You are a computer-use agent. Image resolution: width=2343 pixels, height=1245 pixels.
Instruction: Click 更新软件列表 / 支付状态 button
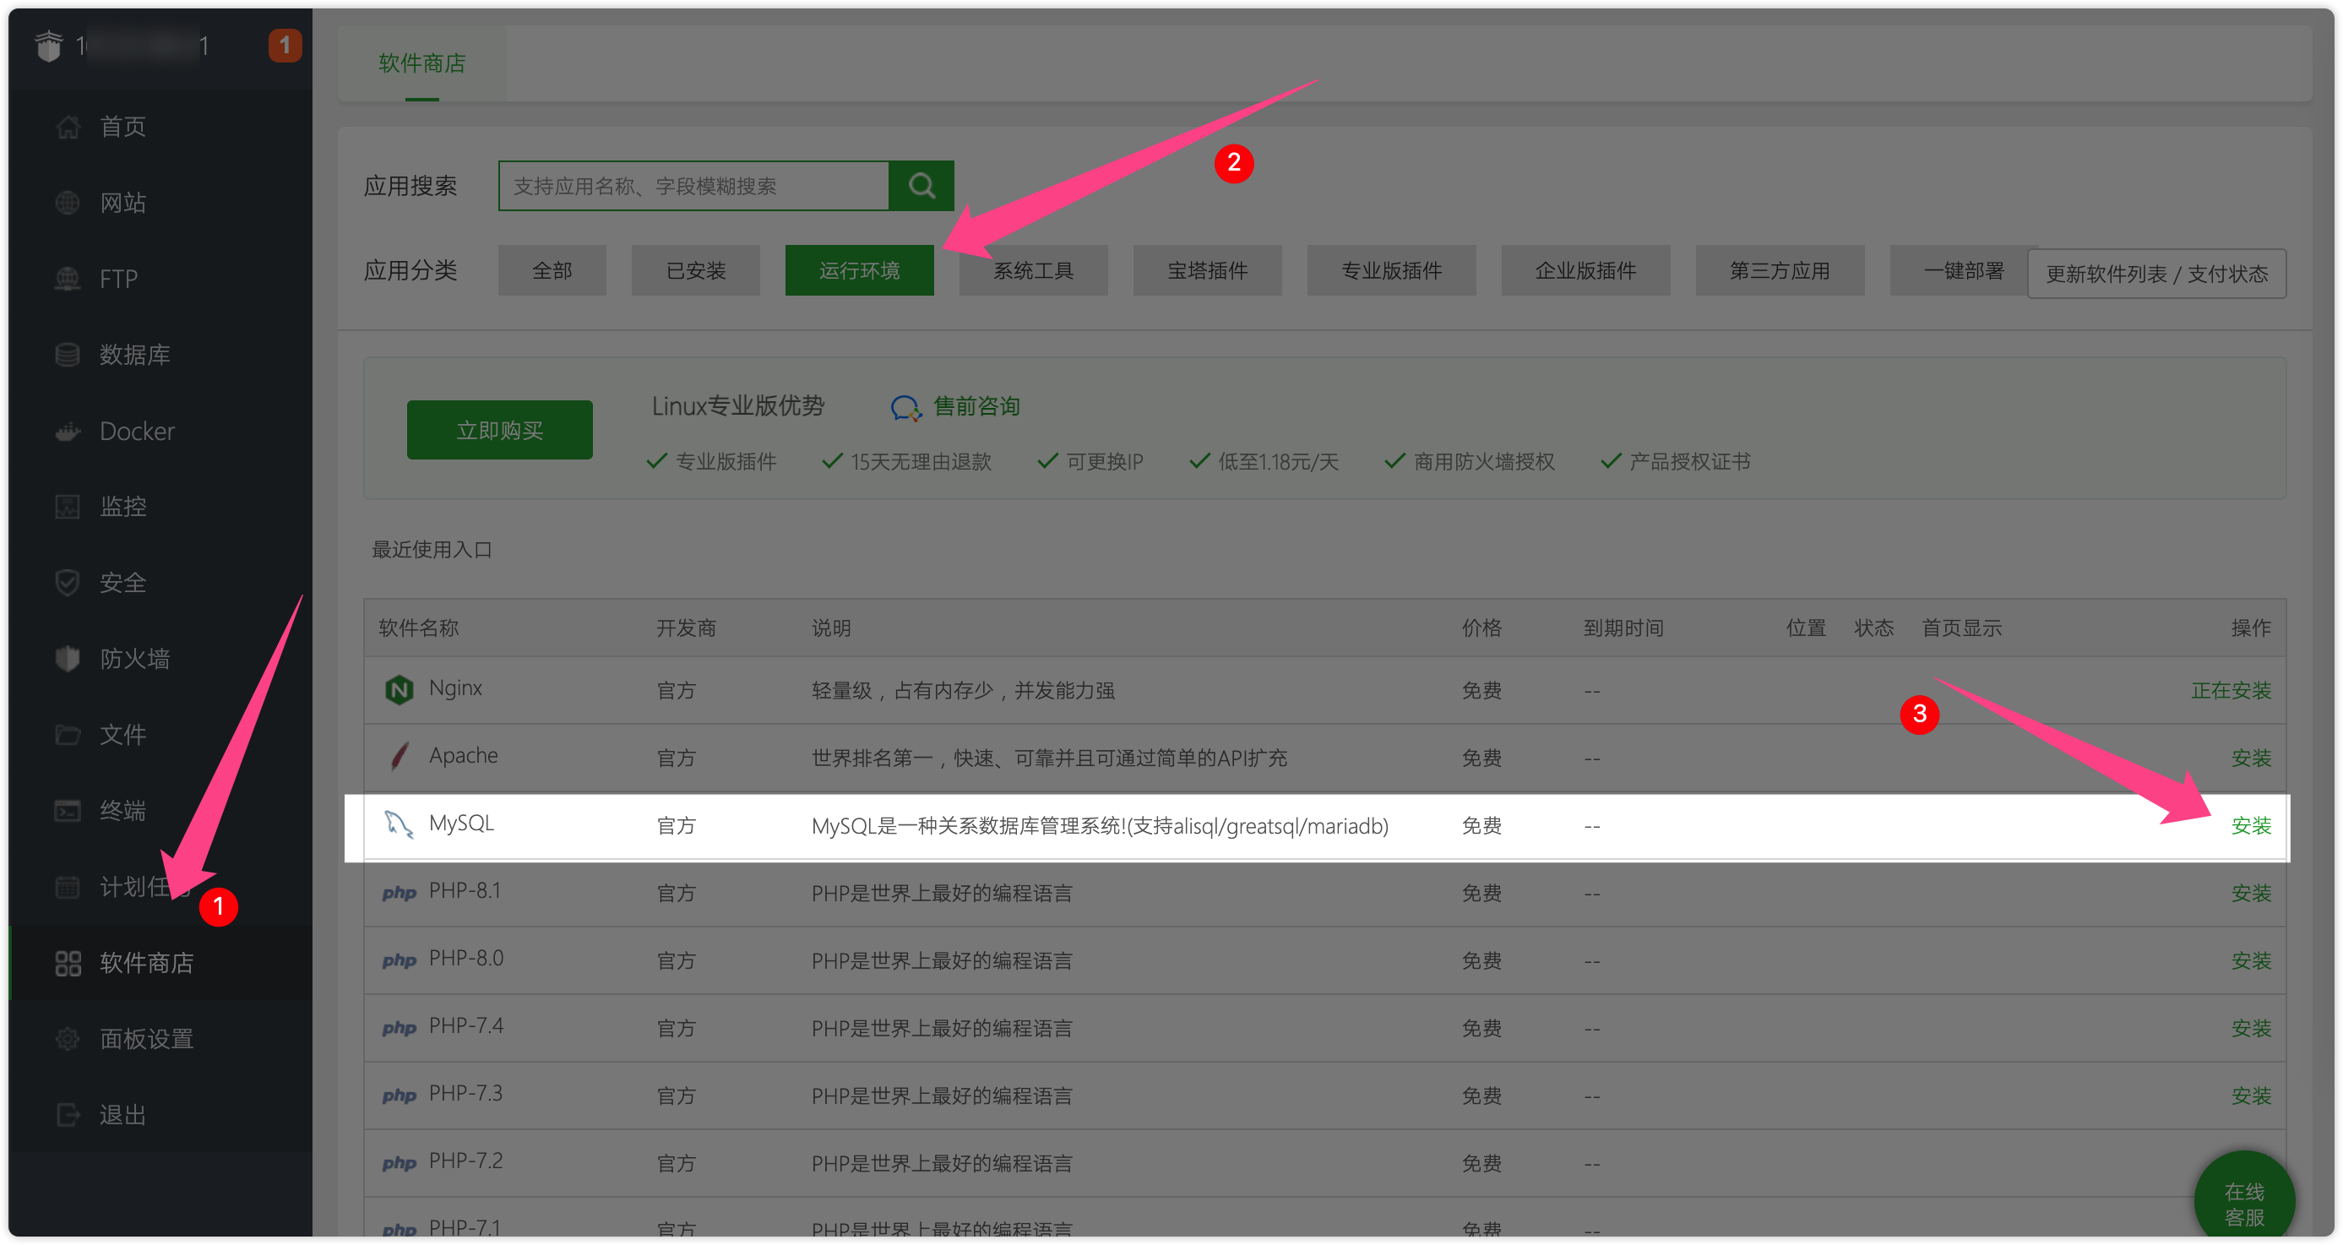[x=2156, y=274]
